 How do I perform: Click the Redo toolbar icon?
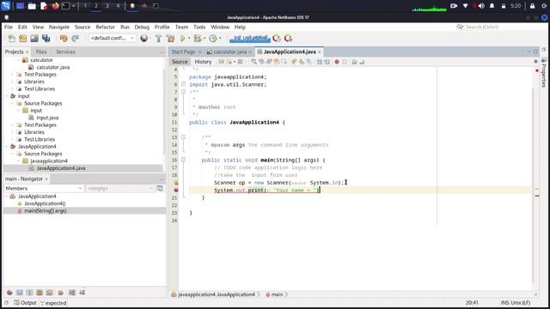(x=75, y=38)
